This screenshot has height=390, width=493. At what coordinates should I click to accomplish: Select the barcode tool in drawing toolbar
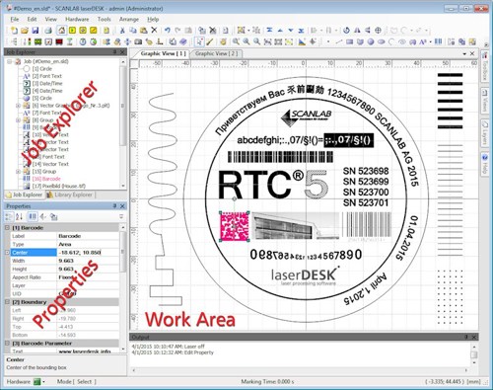(438, 41)
